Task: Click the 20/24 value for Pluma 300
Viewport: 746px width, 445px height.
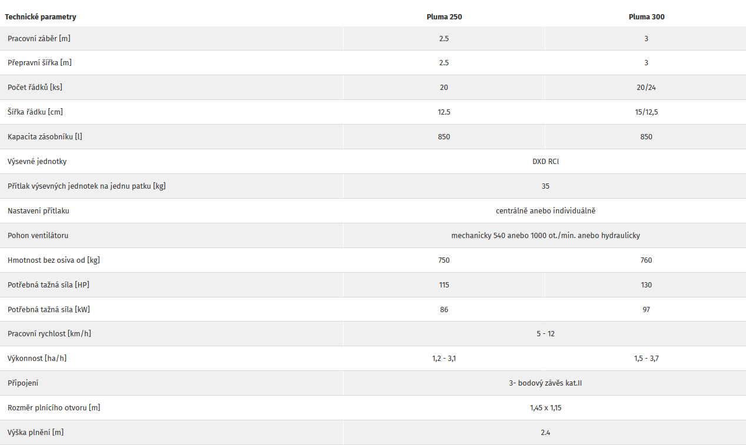Action: (647, 87)
